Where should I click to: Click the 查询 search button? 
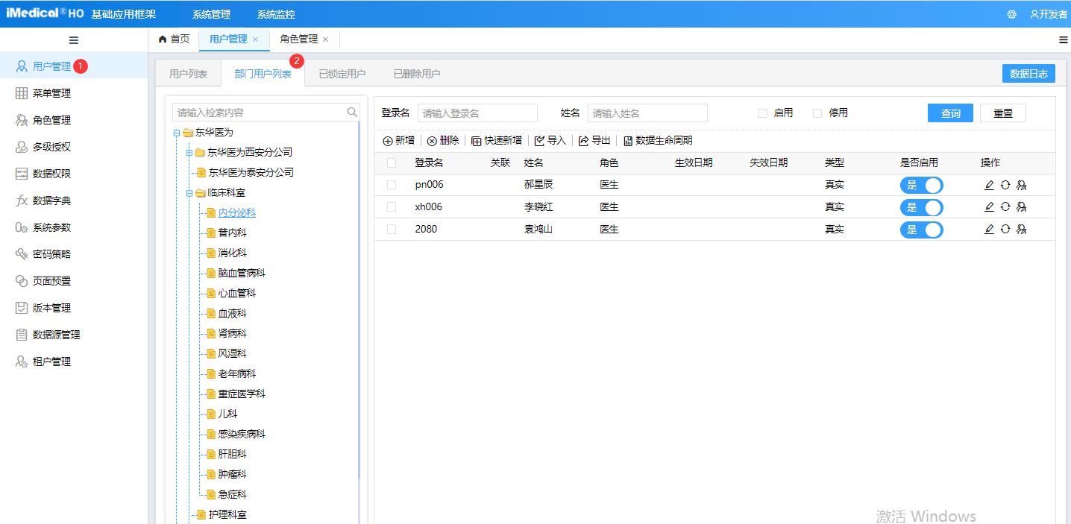point(949,112)
